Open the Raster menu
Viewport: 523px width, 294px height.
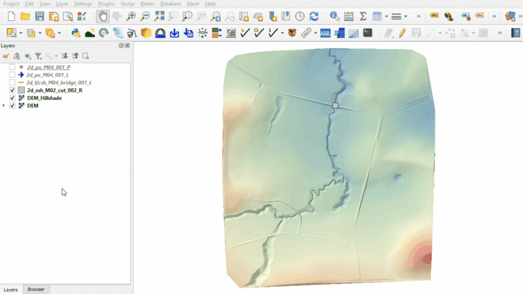pyautogui.click(x=147, y=4)
